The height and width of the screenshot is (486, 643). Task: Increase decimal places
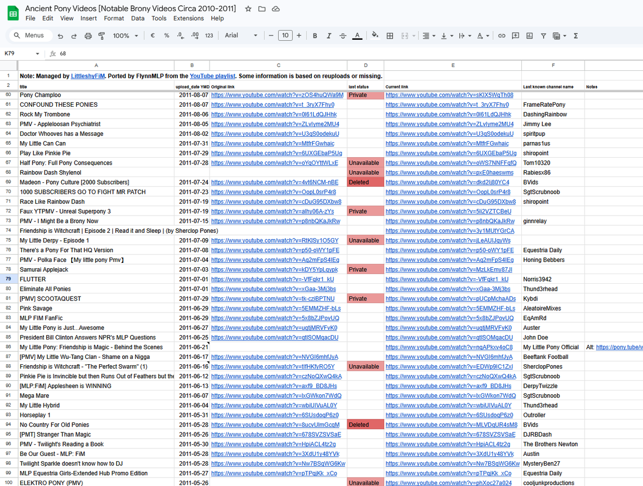[x=195, y=35]
